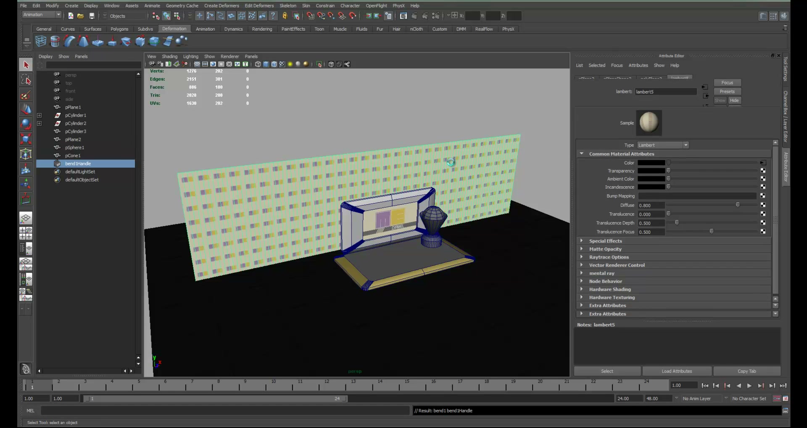Pick the Paint Selection tool
Screen dimensions: 807x428
click(26, 95)
